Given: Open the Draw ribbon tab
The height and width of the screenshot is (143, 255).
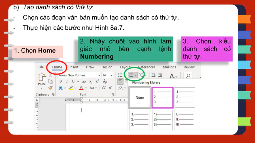Looking at the screenshot, I should click(90, 67).
